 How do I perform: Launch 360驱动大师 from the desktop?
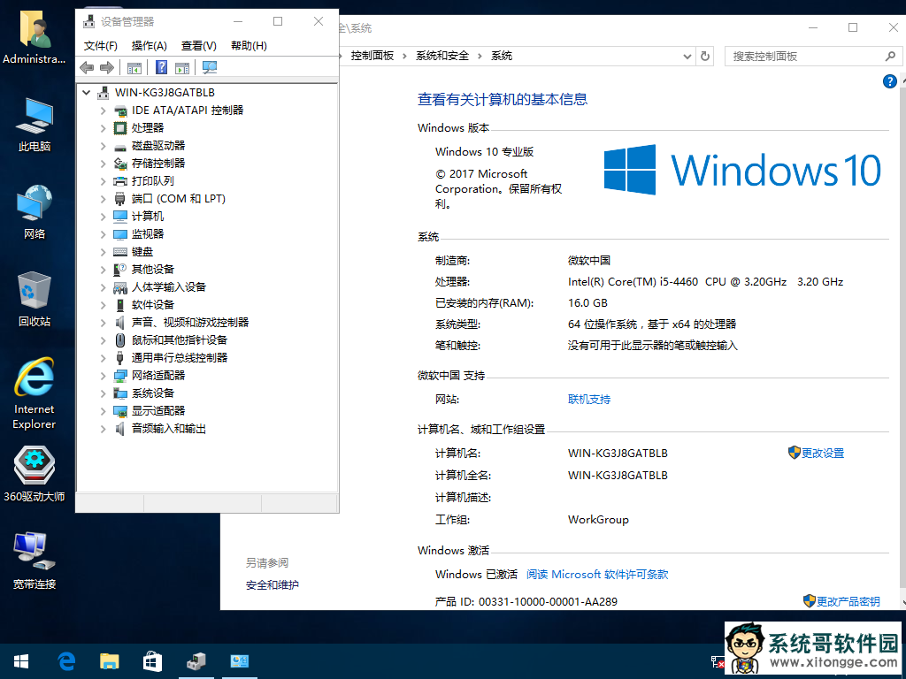(x=35, y=474)
